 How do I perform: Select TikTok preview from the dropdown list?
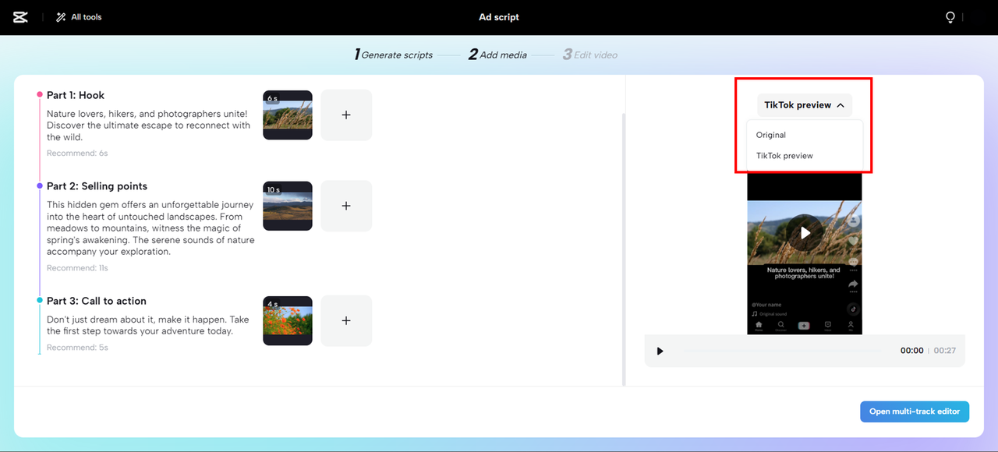point(784,155)
